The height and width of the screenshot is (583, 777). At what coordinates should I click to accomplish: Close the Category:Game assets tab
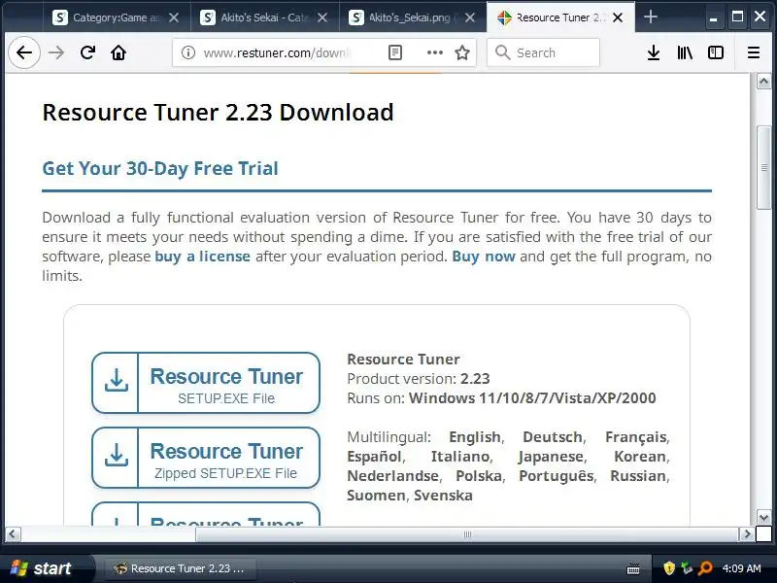(174, 17)
